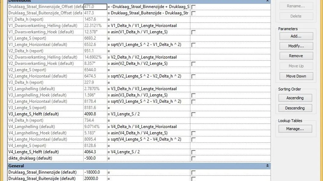Lock the Druklaag_Straal_Buitenzijde_Offset parameter checkbox

[x=193, y=13]
